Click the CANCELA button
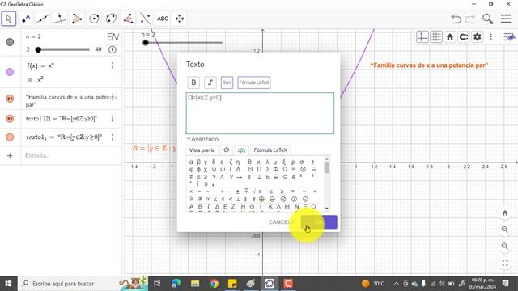 click(x=282, y=222)
